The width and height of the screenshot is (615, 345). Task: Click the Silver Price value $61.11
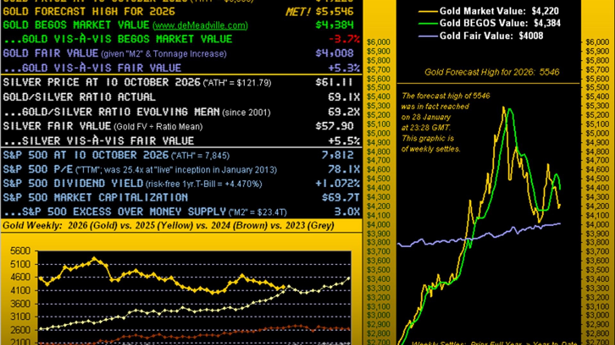coord(334,82)
